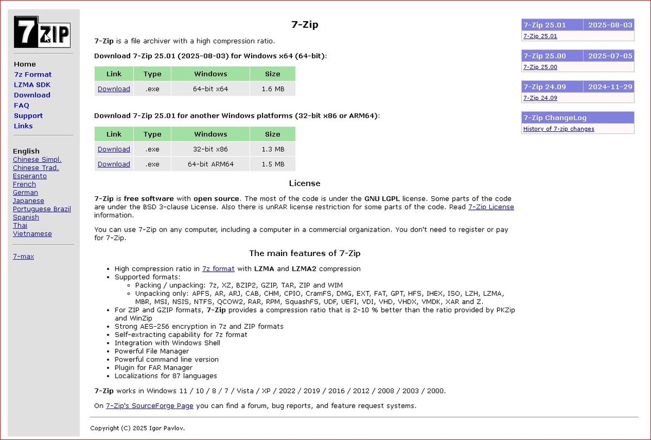Click the 1.3 MB size cell
Image resolution: width=651 pixels, height=440 pixels.
pos(272,149)
